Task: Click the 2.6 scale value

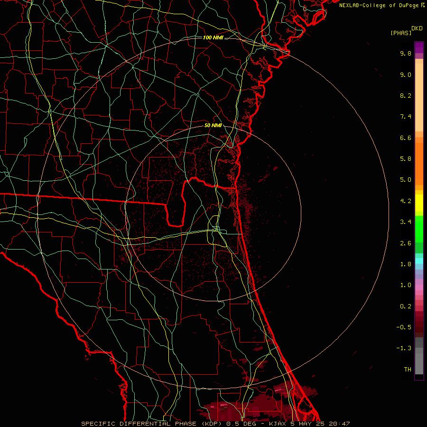Action: coord(406,243)
